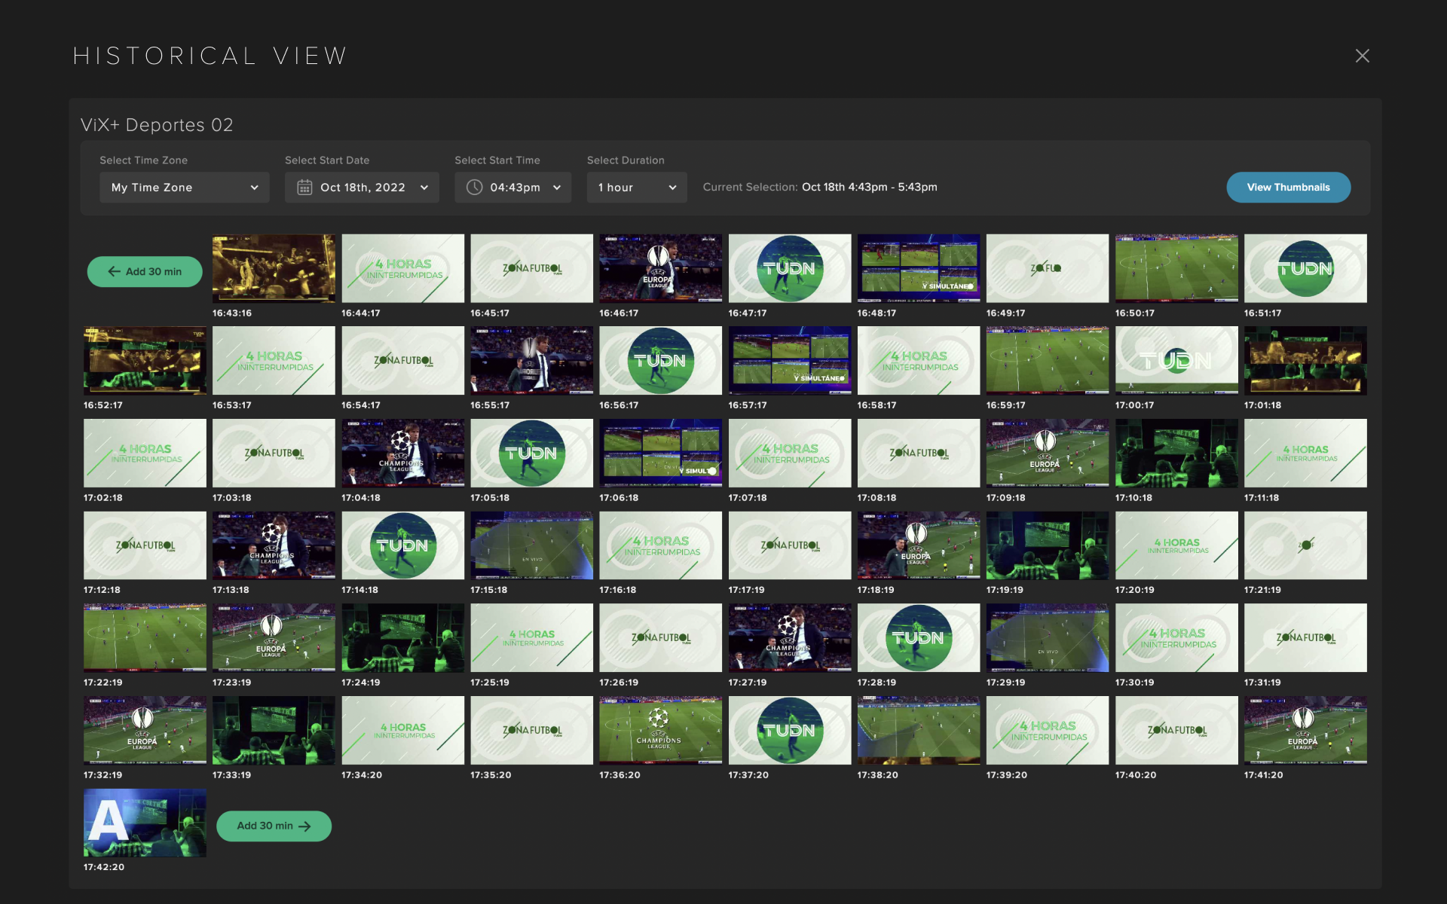The image size is (1447, 904).
Task: Open the match thumbnail at 17:38:20
Action: (x=919, y=731)
